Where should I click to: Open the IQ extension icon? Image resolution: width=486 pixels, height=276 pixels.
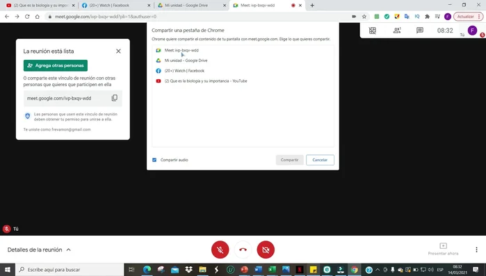(x=417, y=17)
